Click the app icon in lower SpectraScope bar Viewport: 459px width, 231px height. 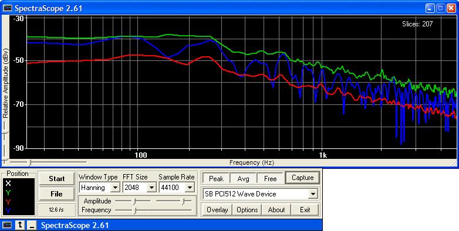[x=7, y=225]
